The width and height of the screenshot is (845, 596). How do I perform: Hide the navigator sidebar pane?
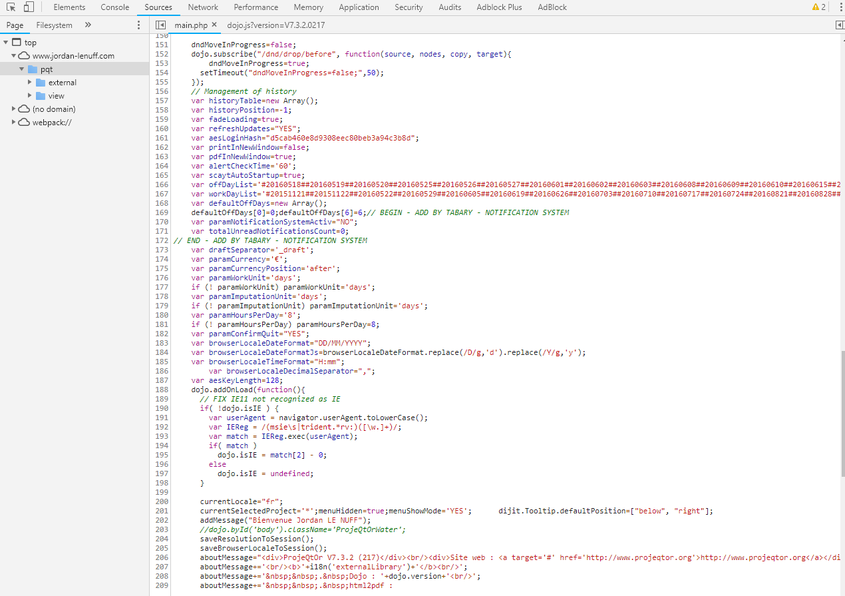pyautogui.click(x=160, y=25)
